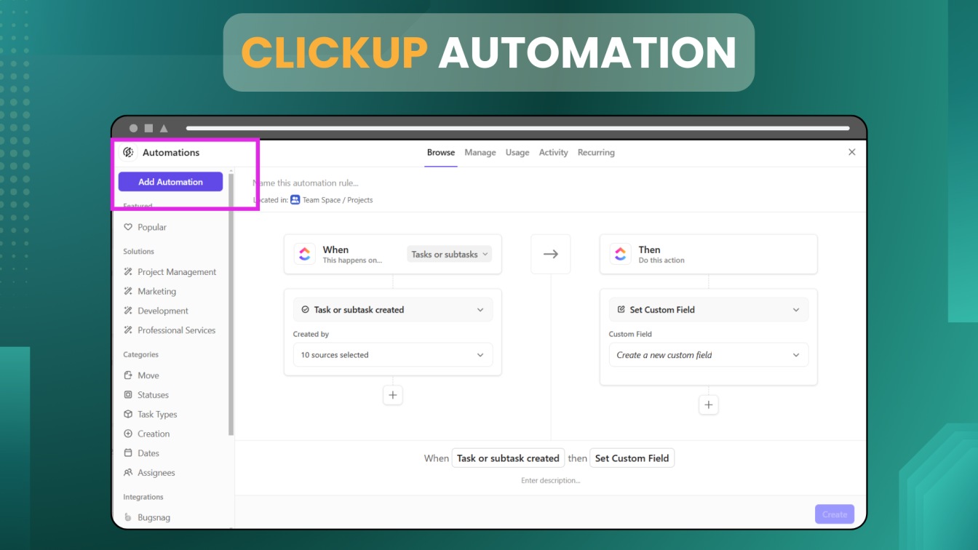Screen dimensions: 978x550
Task: Click the Marketing wand icon
Action: (128, 291)
